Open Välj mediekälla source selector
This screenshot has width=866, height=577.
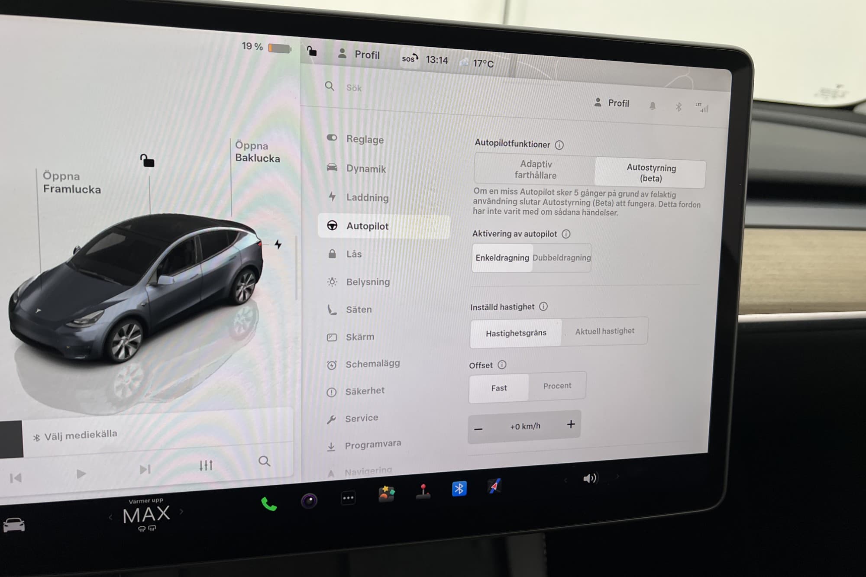click(x=81, y=435)
